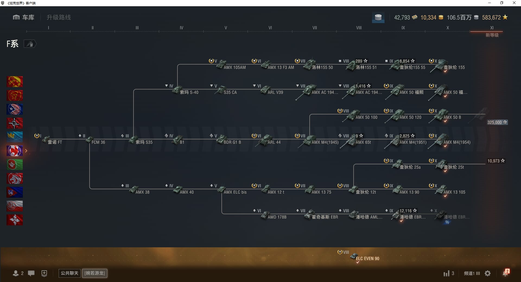This screenshot has height=282, width=521.
Task: Click the 325,000 experience cost button
Action: 497,122
